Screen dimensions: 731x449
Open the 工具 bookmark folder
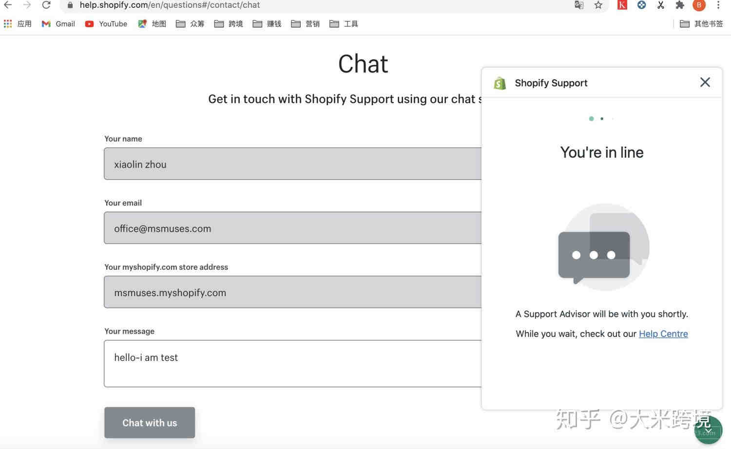point(344,24)
